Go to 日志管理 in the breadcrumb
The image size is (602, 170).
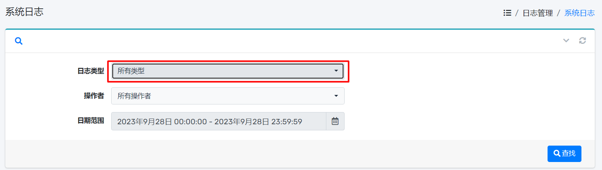click(538, 13)
